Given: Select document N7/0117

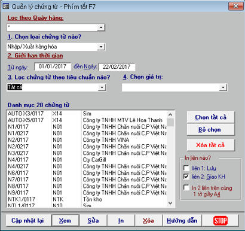Looking at the screenshot, I should [87, 180].
